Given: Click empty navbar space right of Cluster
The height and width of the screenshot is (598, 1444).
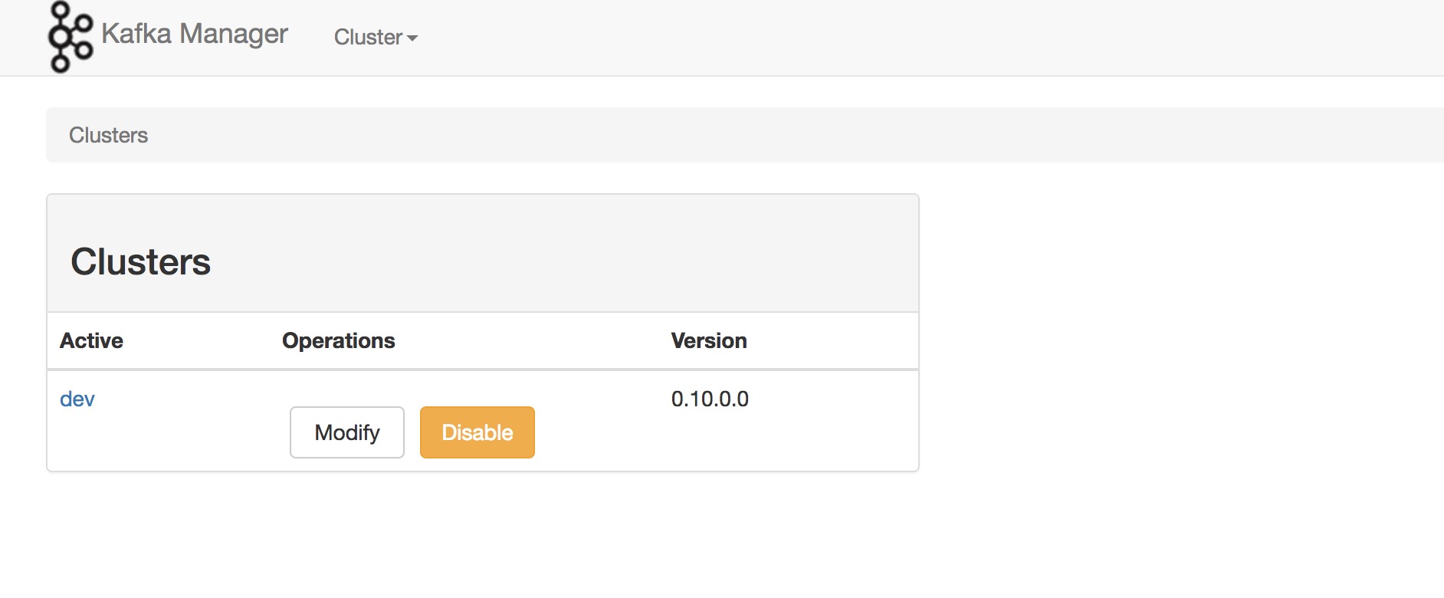Looking at the screenshot, I should 920,37.
